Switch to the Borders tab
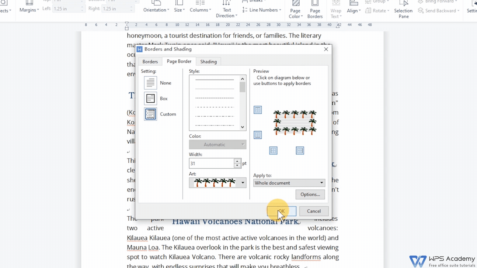This screenshot has height=268, width=477. tap(150, 62)
